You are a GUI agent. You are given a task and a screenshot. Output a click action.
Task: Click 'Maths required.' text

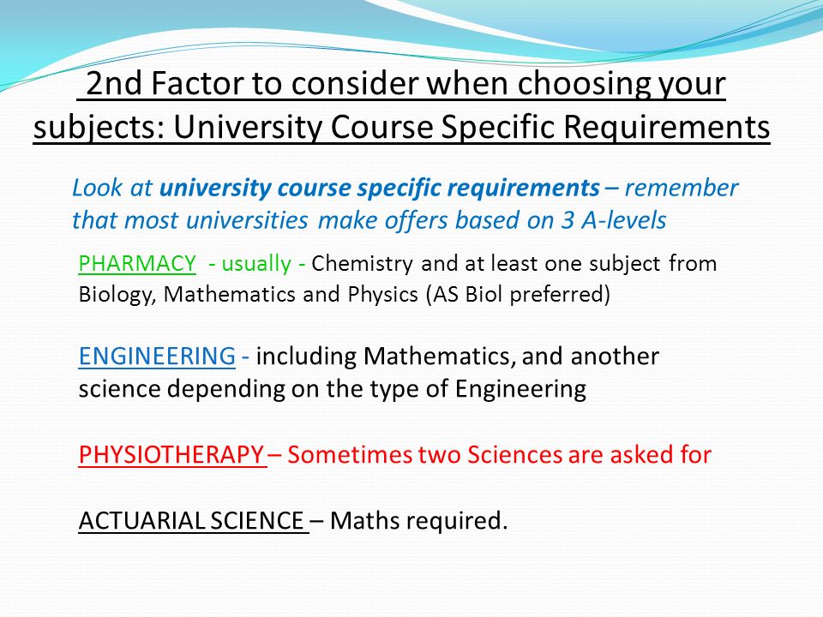(x=419, y=520)
